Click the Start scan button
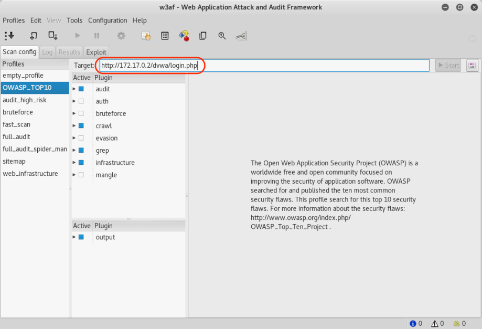The height and width of the screenshot is (329, 482). click(x=448, y=65)
